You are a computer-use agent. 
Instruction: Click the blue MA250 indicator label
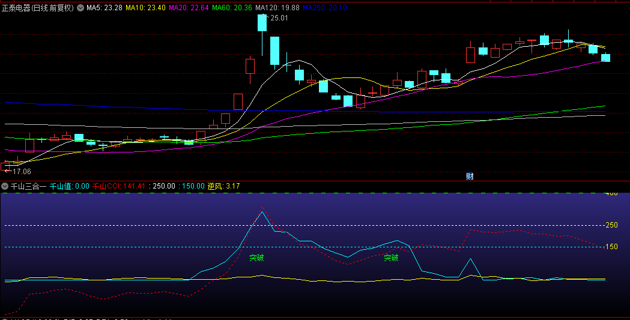[323, 8]
